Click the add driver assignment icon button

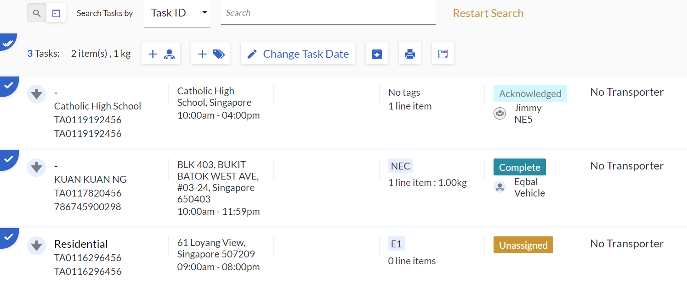(x=161, y=54)
